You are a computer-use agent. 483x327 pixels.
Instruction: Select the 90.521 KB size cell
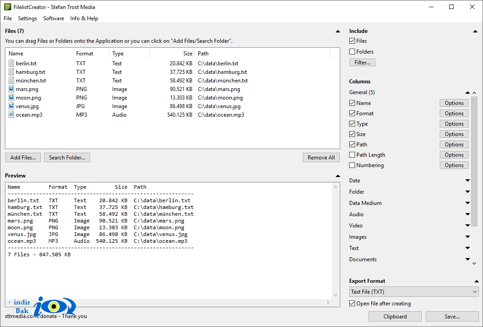[181, 89]
